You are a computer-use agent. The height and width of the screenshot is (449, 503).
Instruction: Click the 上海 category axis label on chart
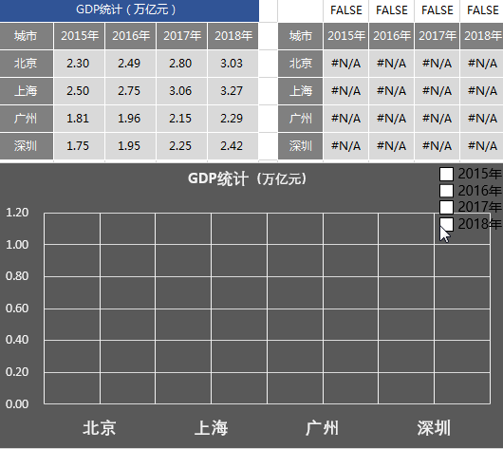coord(211,428)
